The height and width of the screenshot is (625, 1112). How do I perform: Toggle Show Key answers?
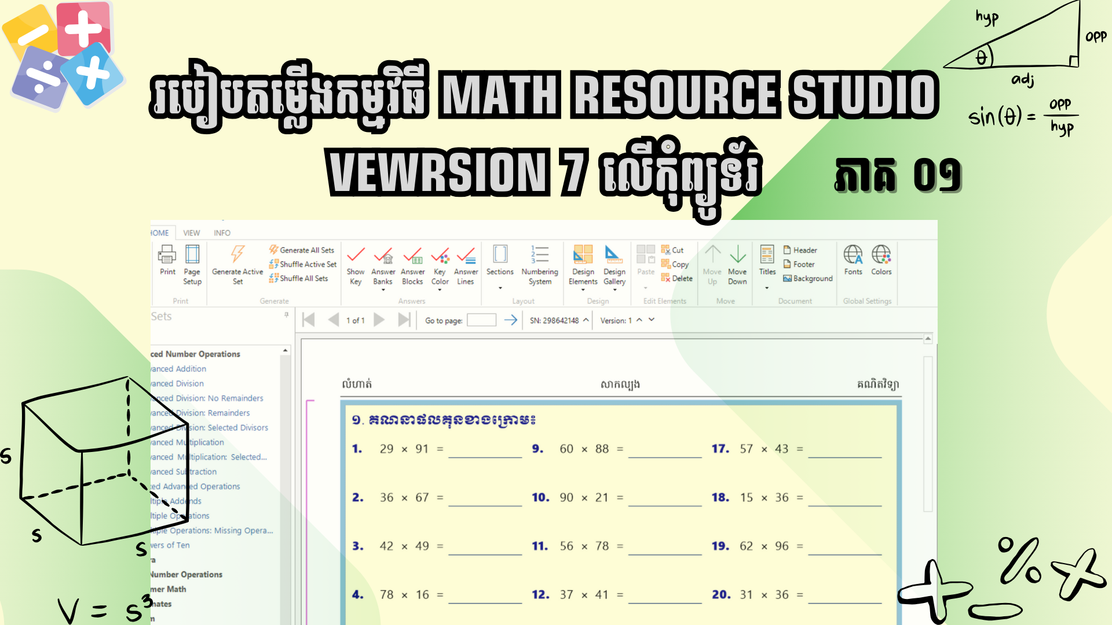(356, 263)
